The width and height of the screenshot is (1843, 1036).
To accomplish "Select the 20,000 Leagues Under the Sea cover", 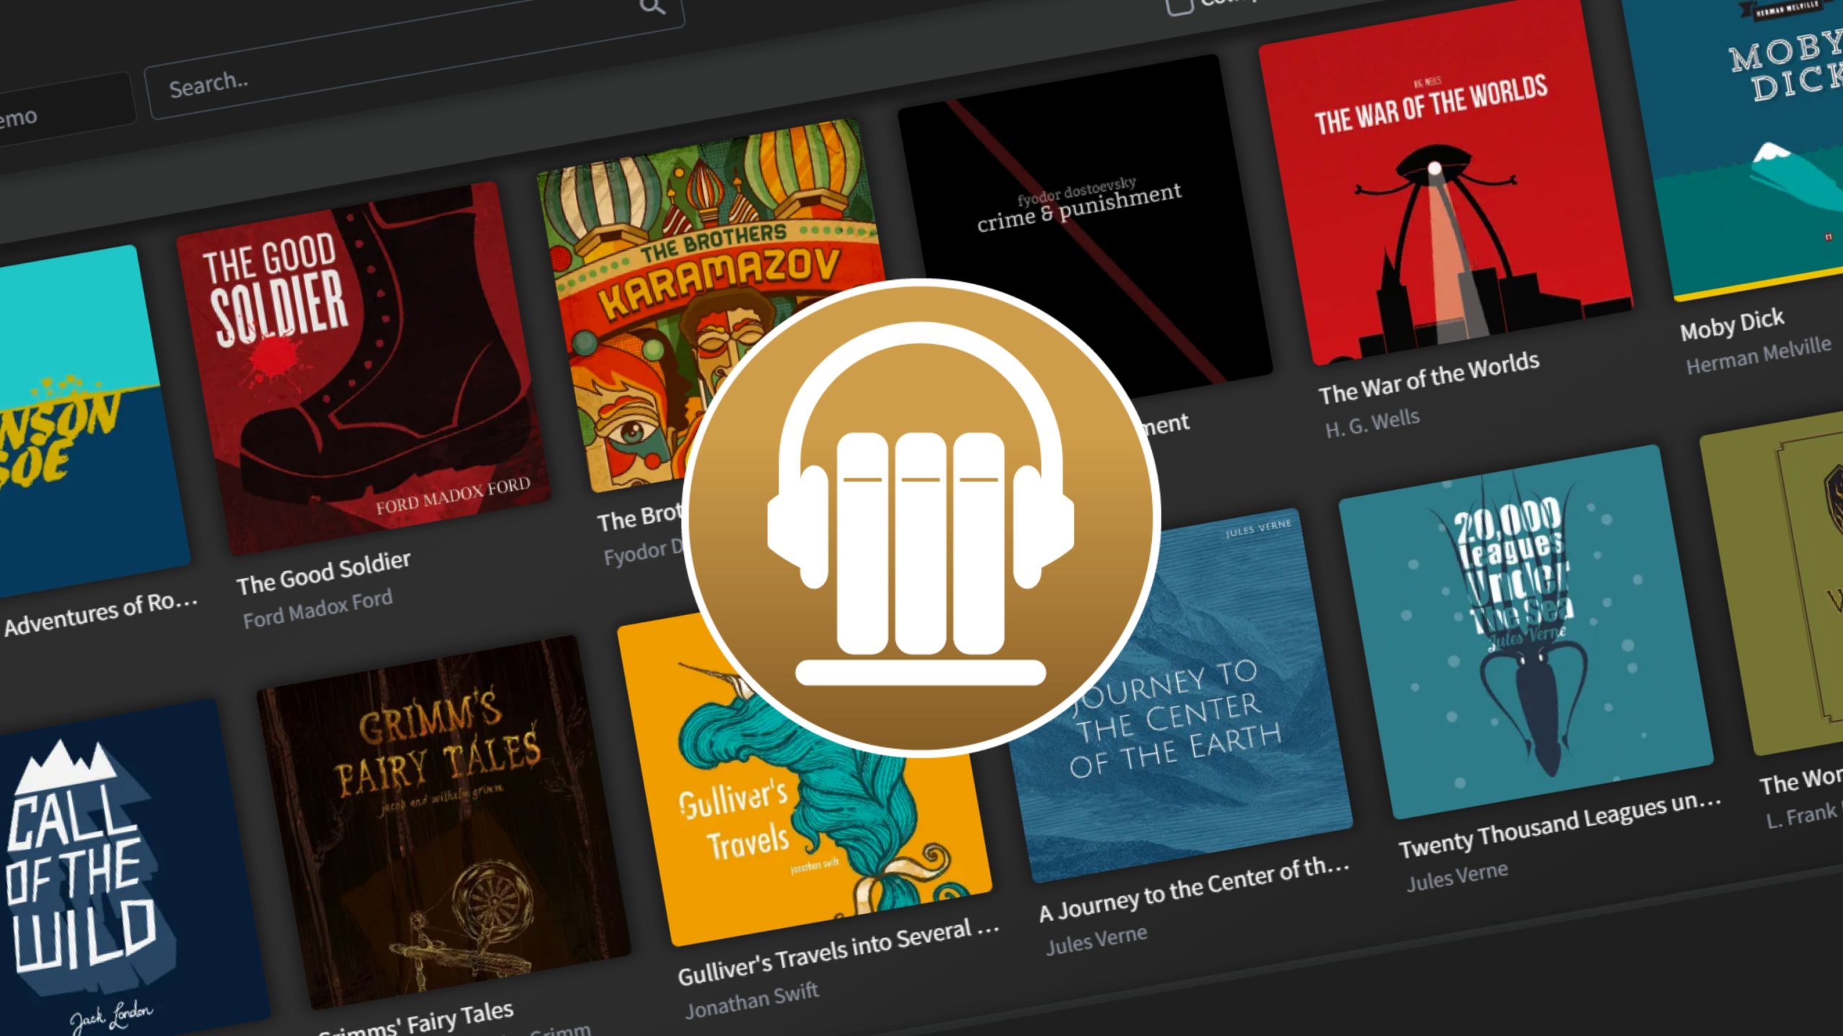I will (1526, 632).
